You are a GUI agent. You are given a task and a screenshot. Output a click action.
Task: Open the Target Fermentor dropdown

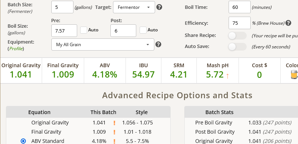[x=134, y=7]
